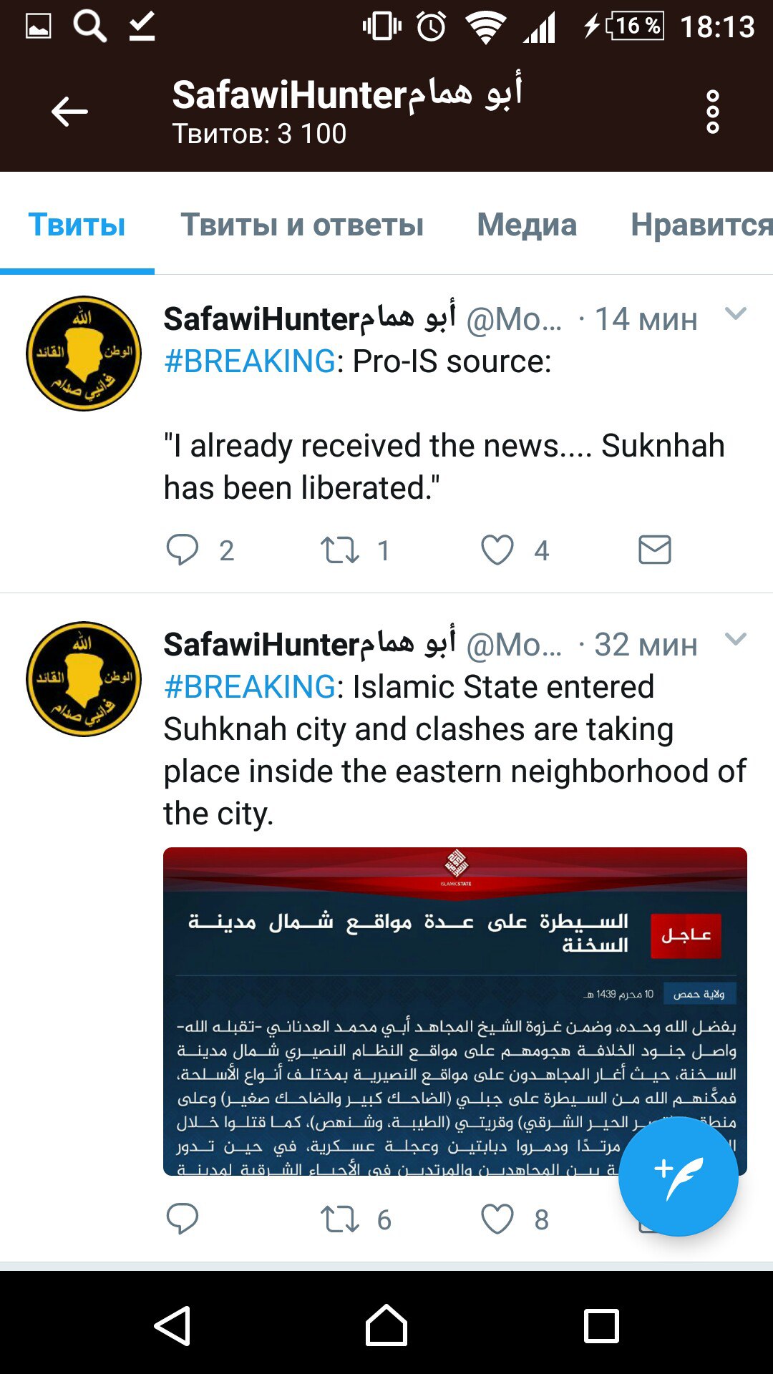773x1374 pixels.
Task: Go back using the header arrow
Action: pyautogui.click(x=69, y=112)
